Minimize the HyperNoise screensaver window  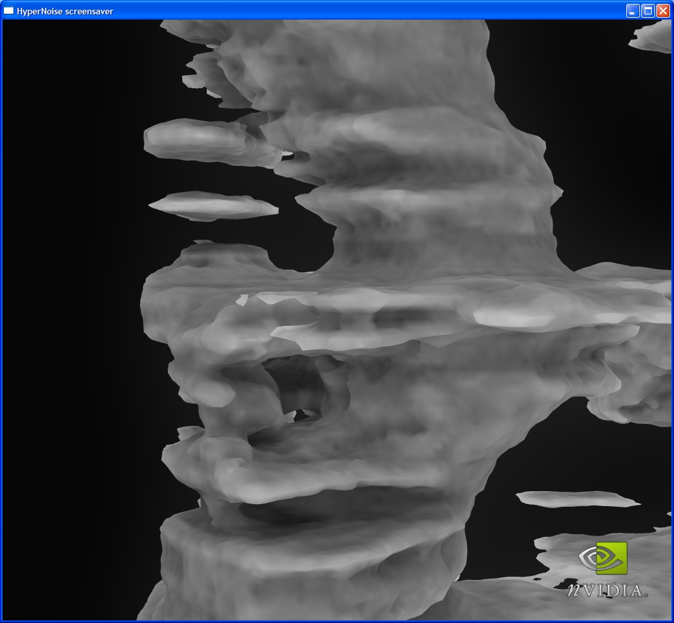pos(633,10)
